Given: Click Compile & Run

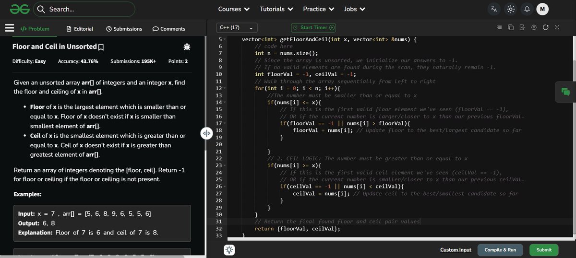Looking at the screenshot, I should pyautogui.click(x=500, y=250).
